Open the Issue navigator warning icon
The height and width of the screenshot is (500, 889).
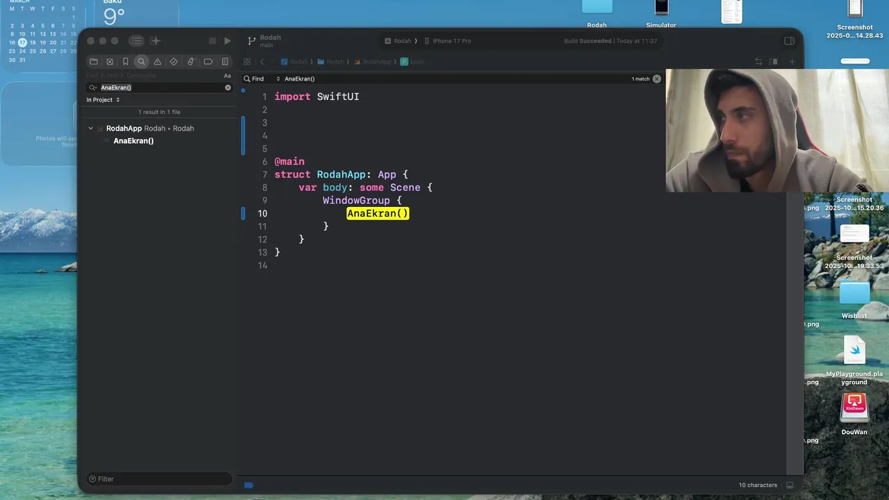(x=158, y=62)
